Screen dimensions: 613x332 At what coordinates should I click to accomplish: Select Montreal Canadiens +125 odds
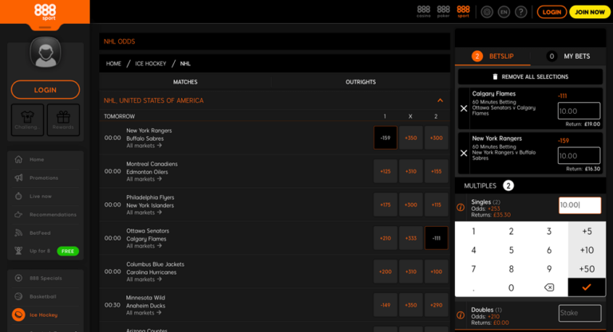click(386, 171)
